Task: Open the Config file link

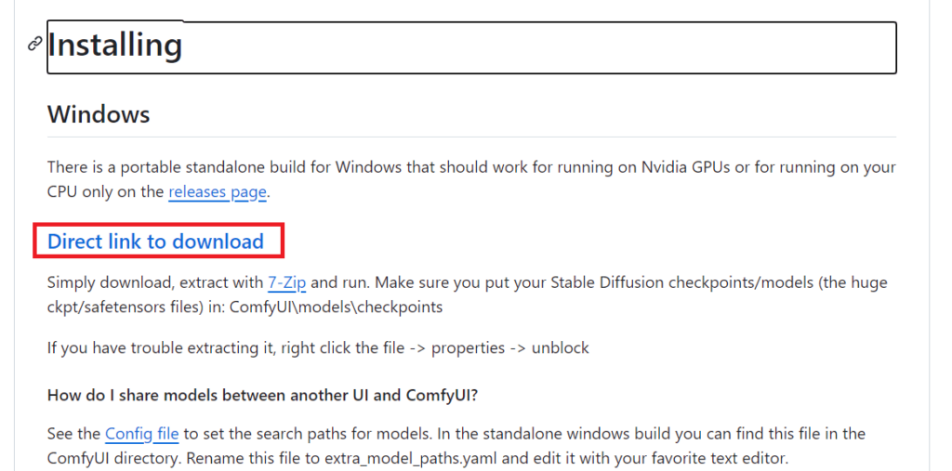Action: pyautogui.click(x=141, y=434)
